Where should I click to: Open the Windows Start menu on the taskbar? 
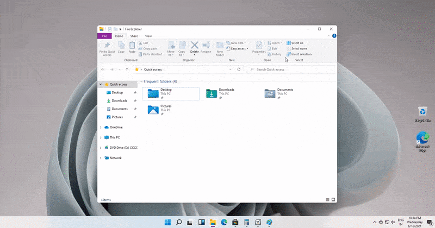pyautogui.click(x=166, y=222)
